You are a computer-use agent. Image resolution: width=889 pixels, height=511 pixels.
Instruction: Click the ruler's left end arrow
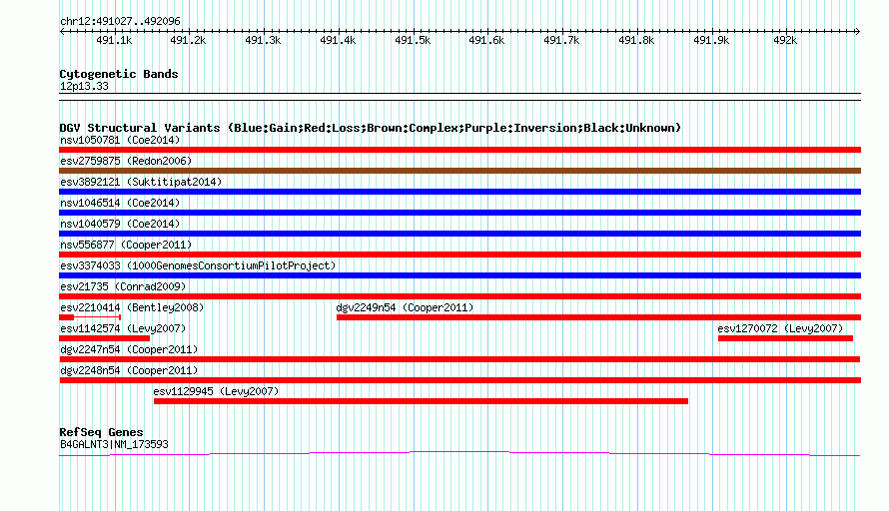(x=62, y=31)
